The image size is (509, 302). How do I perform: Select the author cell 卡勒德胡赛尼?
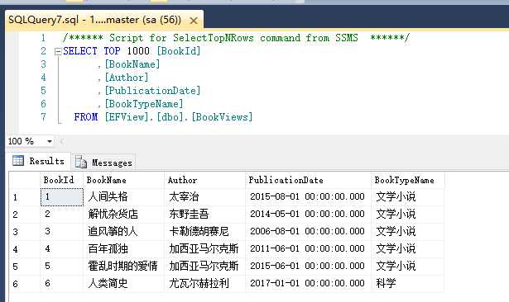(x=204, y=231)
